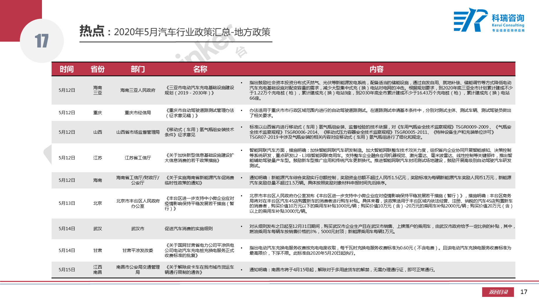Click the 甘肃平凉发改委 department cell
Viewport: 539px width, 303px height.
[x=138, y=251]
